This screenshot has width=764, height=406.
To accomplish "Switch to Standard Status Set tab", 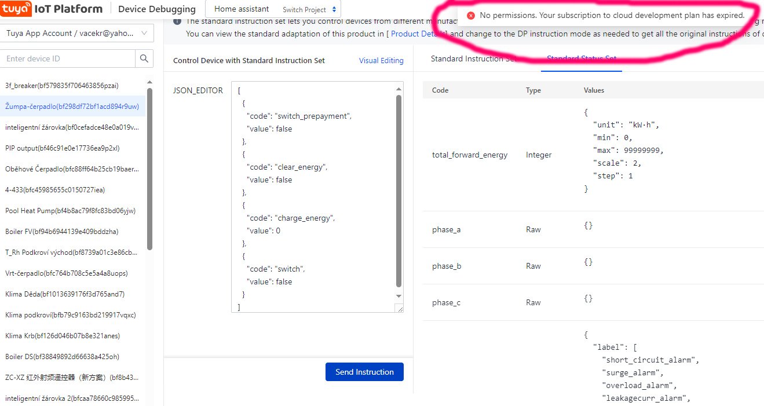I will pyautogui.click(x=581, y=58).
